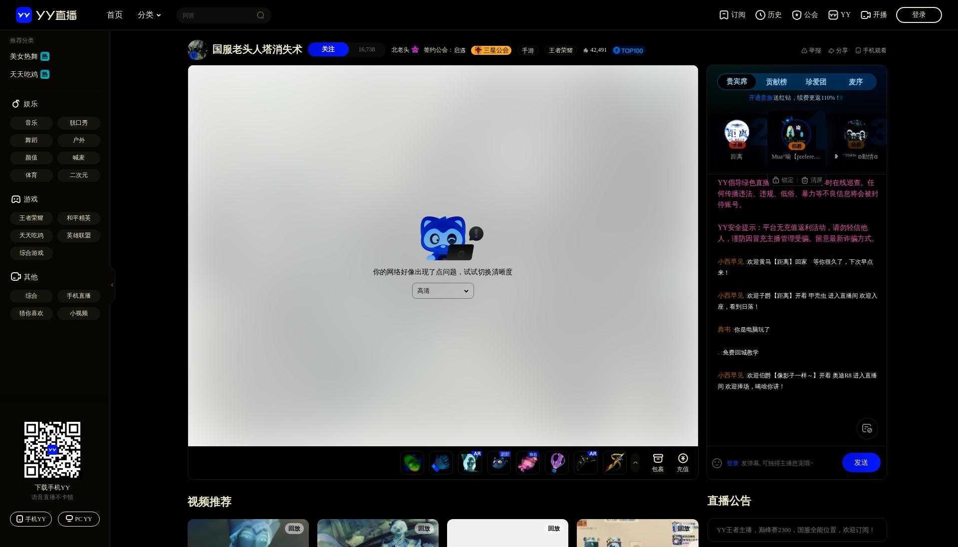Open 天天吃鸡 recommended category in the sidebar
Viewport: 958px width, 547px height.
29,74
